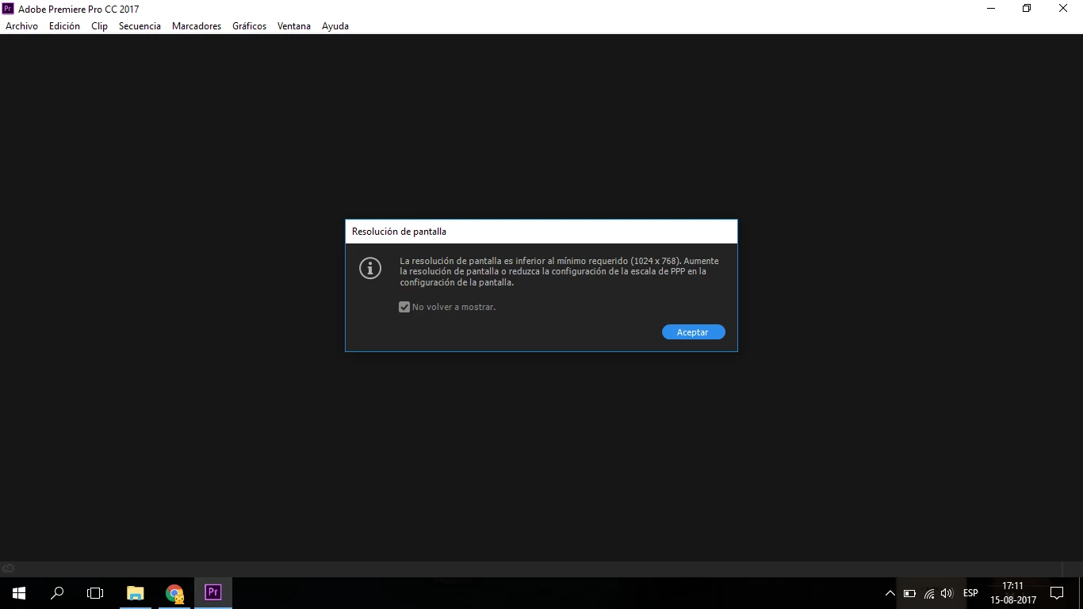The width and height of the screenshot is (1083, 609).
Task: Click the Creative Cloud status bar icon
Action: tap(8, 569)
